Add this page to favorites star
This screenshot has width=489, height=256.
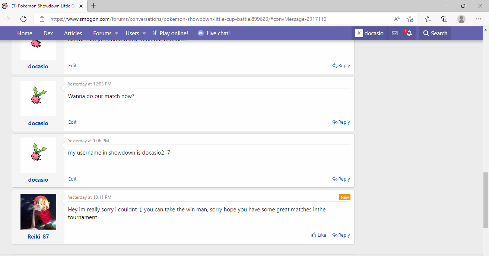[x=410, y=19]
